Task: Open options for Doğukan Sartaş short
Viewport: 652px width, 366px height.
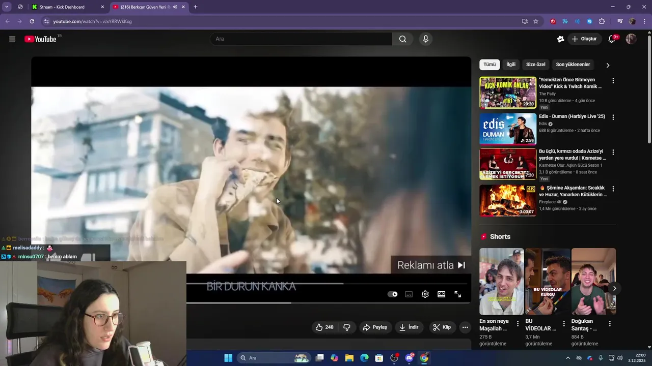Action: [610, 324]
